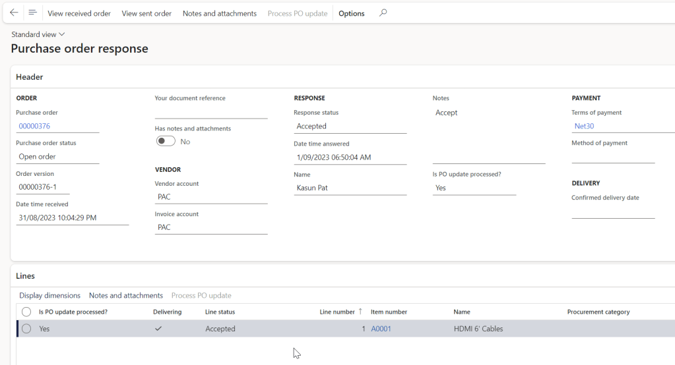Click the Delivering checkmark in line row
This screenshot has width=675, height=365.
tap(158, 329)
